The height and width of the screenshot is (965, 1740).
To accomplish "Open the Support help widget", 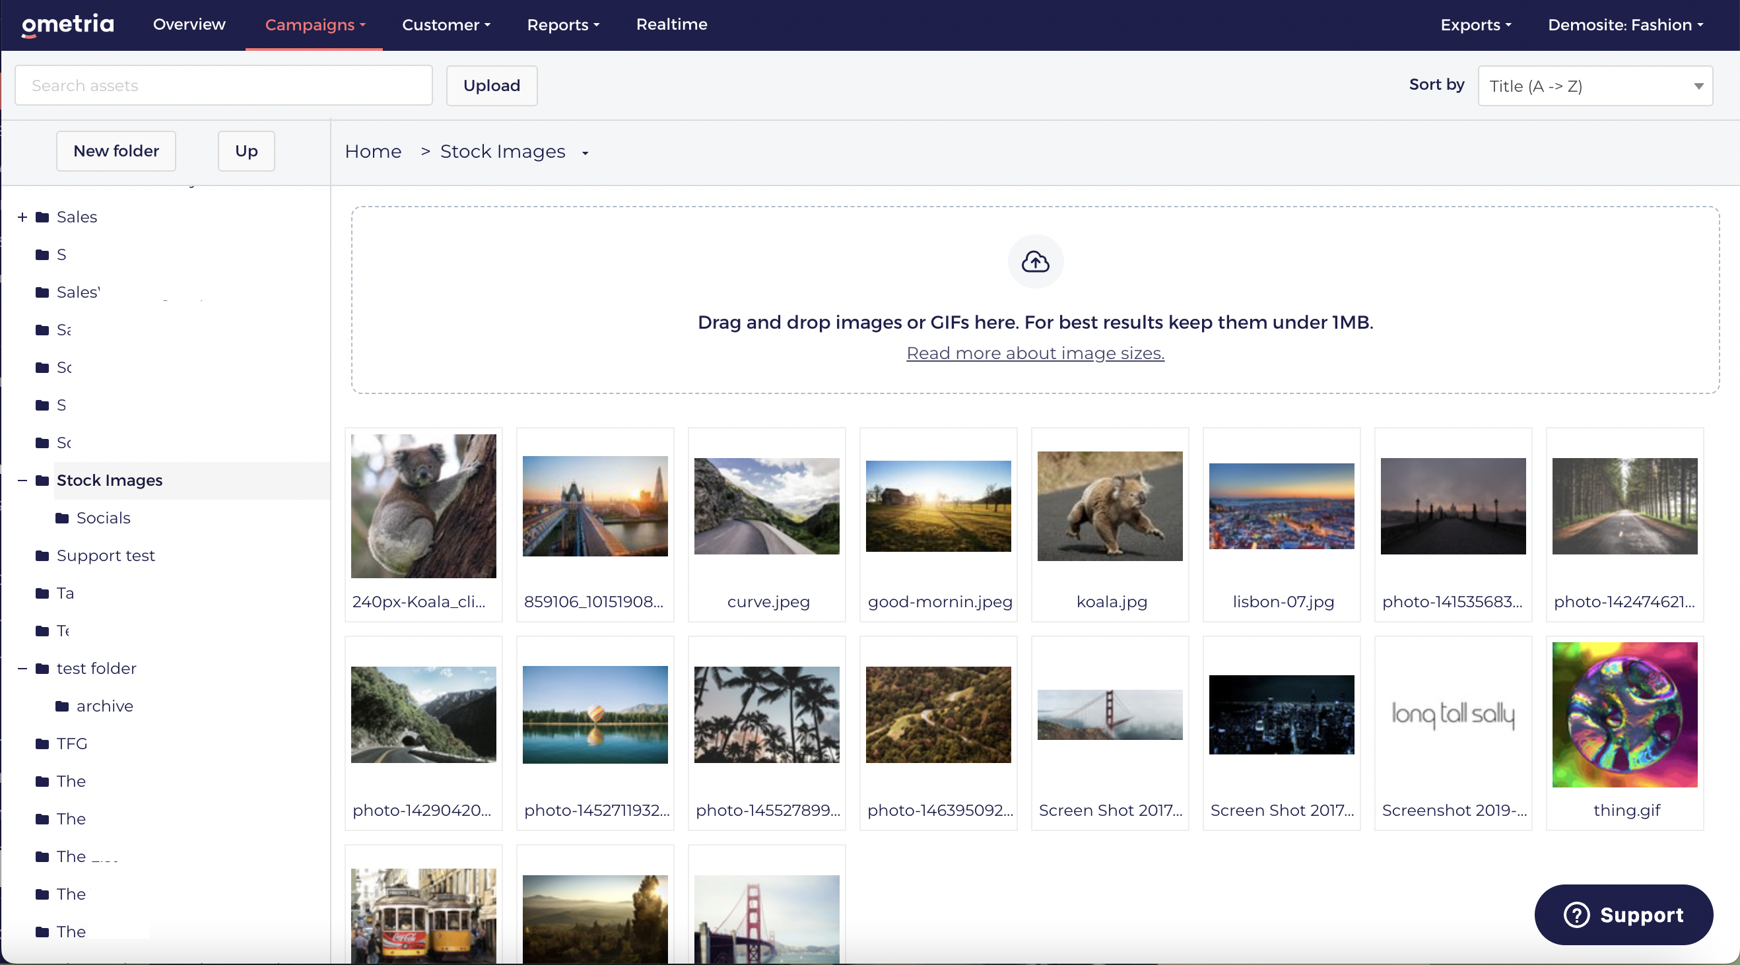I will pyautogui.click(x=1623, y=914).
